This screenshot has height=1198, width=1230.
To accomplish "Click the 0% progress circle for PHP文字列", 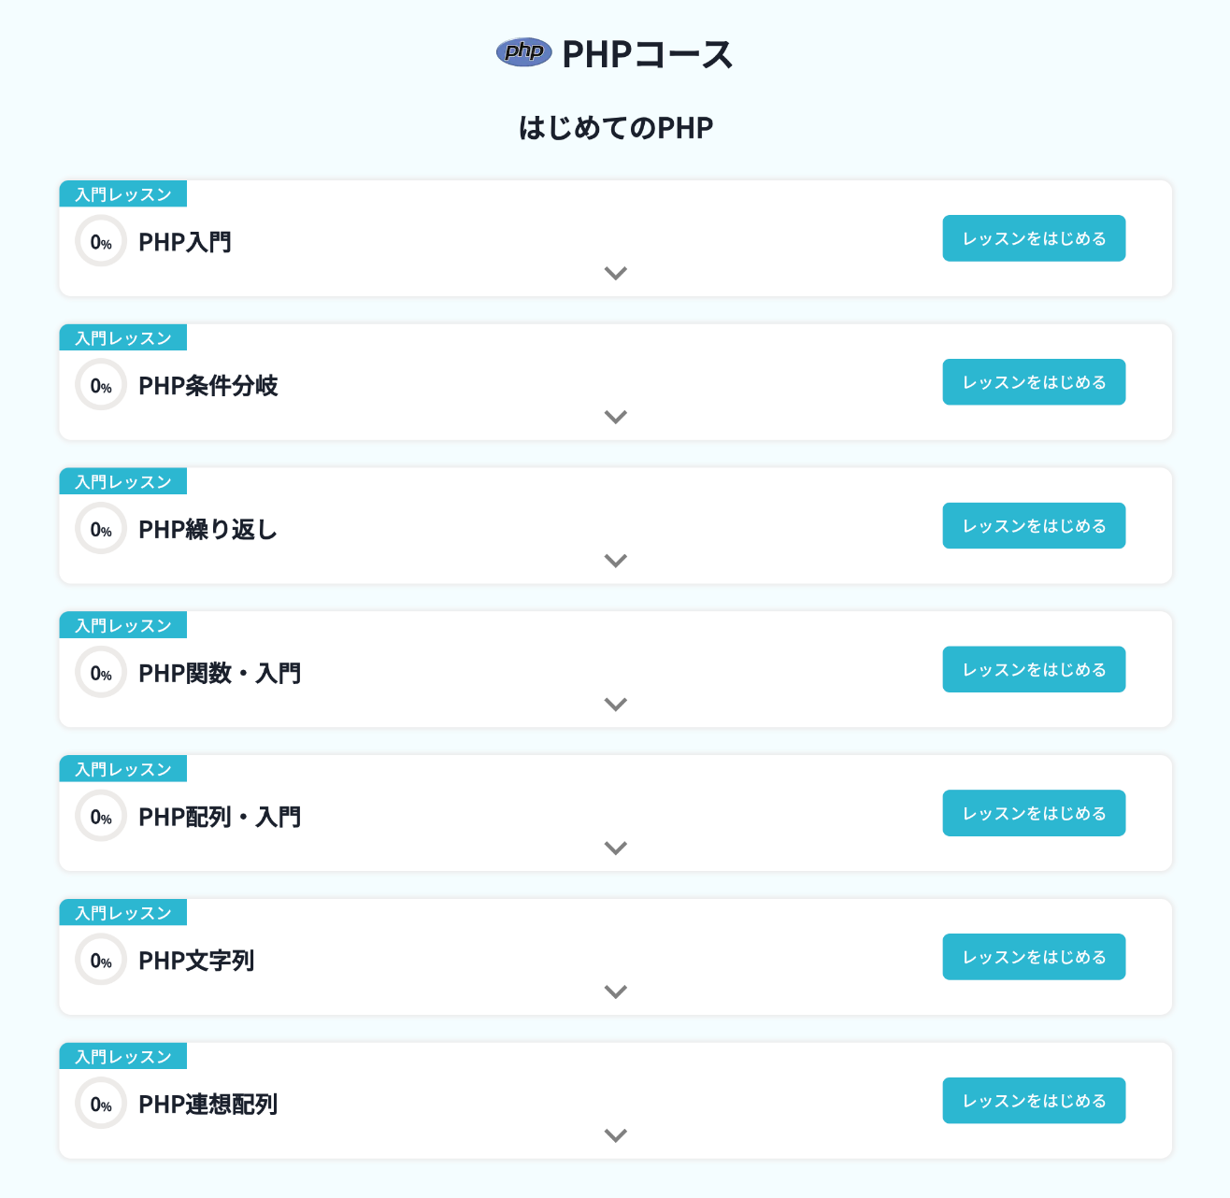I will pyautogui.click(x=101, y=960).
